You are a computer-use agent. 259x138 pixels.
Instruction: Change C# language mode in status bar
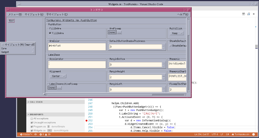point(227,134)
